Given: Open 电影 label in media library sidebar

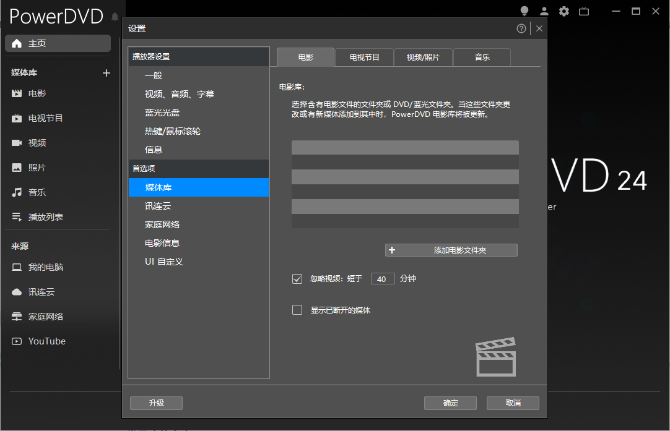Looking at the screenshot, I should [x=37, y=93].
